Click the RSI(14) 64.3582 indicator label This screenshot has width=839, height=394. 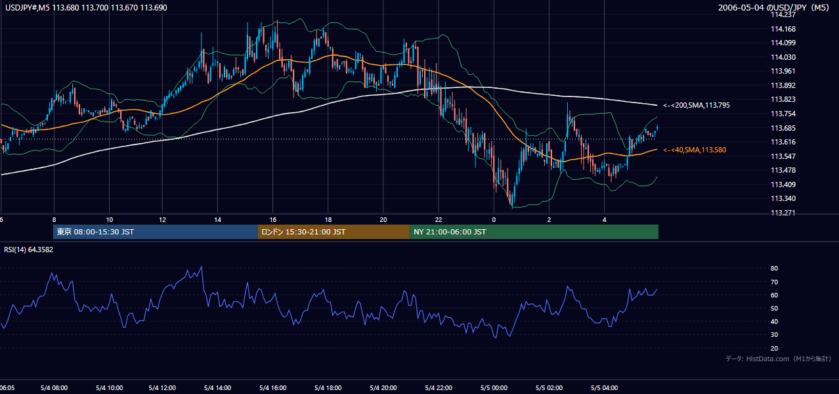tap(29, 250)
